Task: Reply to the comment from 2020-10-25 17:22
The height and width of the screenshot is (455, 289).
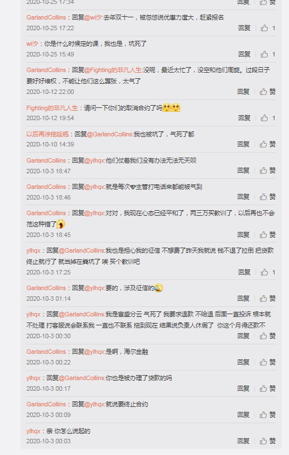Action: (x=244, y=28)
